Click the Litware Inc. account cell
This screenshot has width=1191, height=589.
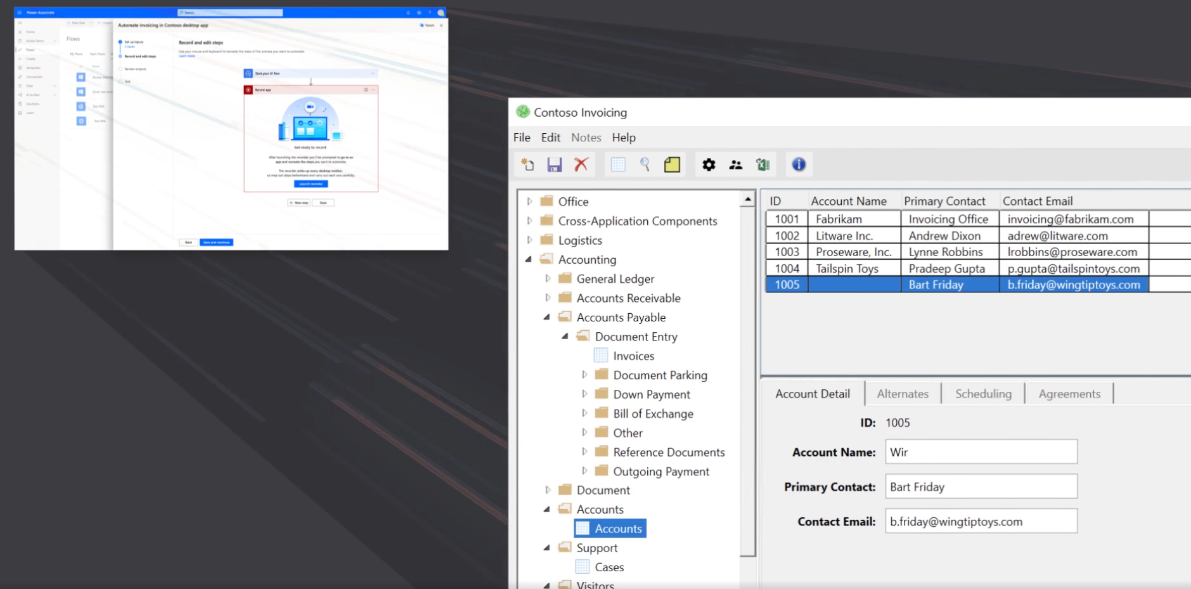854,235
